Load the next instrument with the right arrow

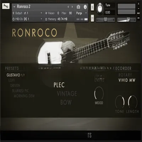click(72, 7)
